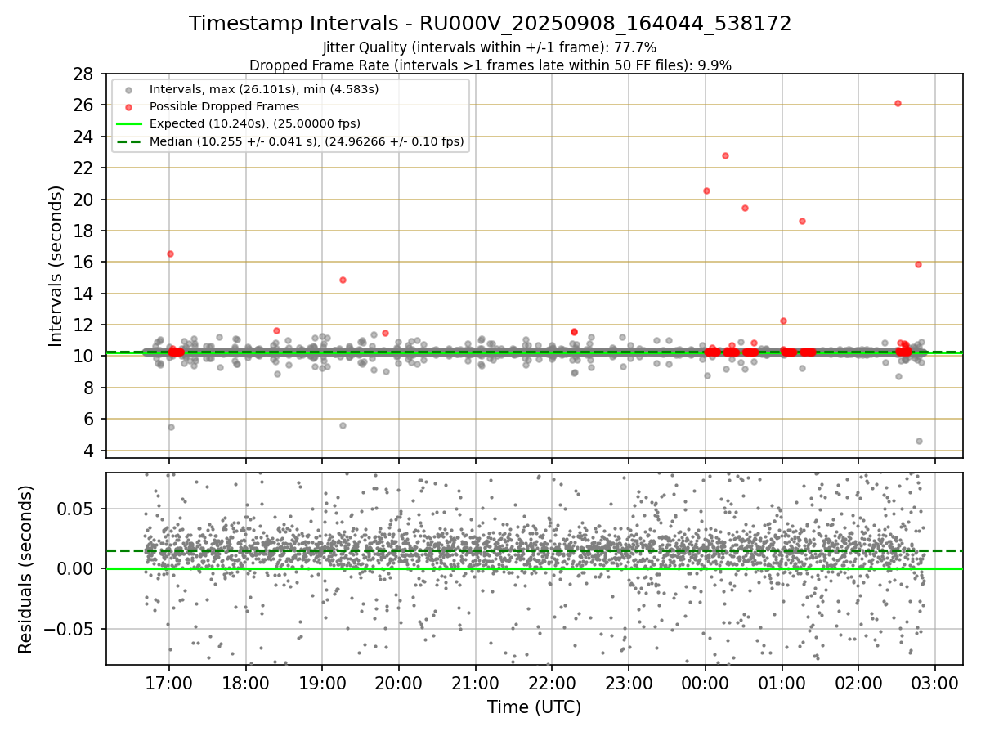Click the '0.00' residuals tick label
This screenshot has height=736, width=981.
[x=78, y=569]
